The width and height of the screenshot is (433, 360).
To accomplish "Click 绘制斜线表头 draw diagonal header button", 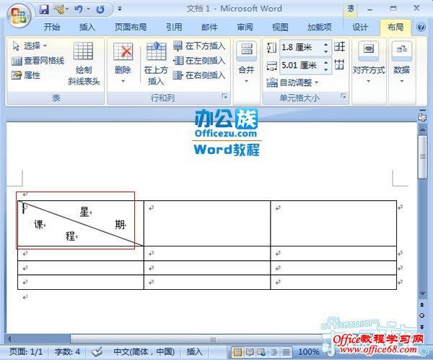I will coord(84,64).
